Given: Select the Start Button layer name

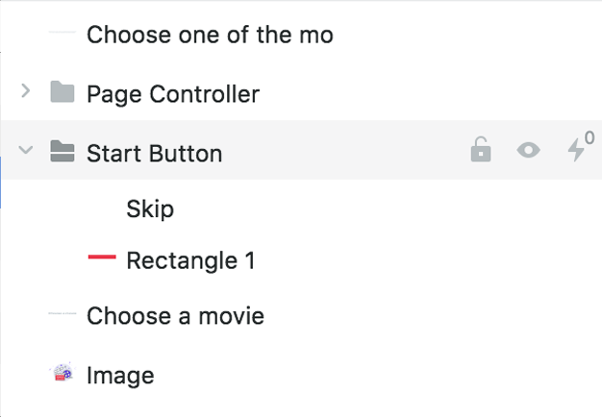Looking at the screenshot, I should [154, 154].
